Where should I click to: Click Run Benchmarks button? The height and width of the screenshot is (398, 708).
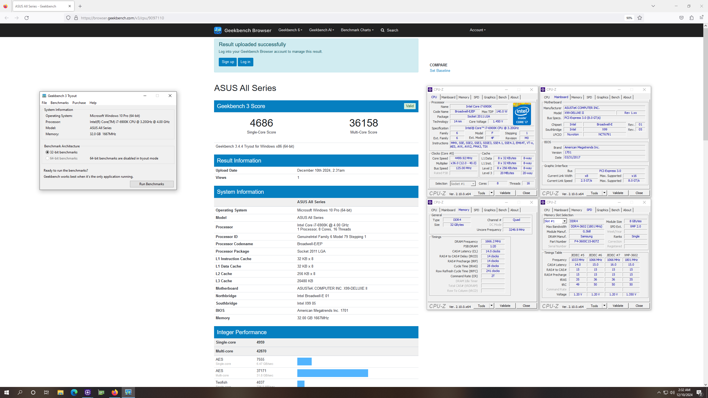pyautogui.click(x=152, y=184)
